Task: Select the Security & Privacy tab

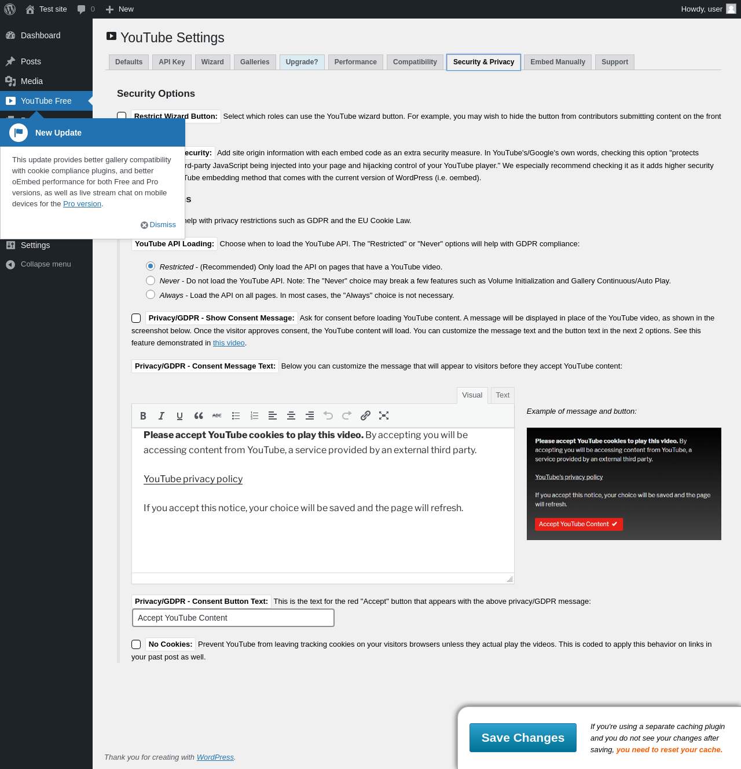Action: 483,62
